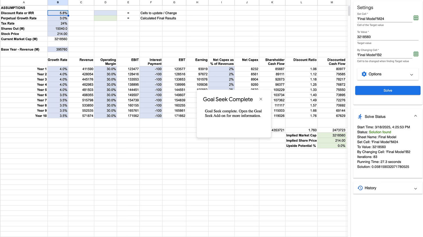Select Year 7 row label

(x=24, y=100)
